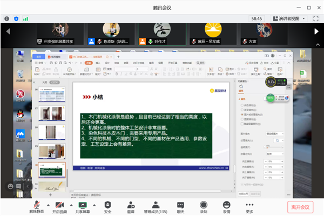Click the shapes (形状) icon

click(x=220, y=71)
